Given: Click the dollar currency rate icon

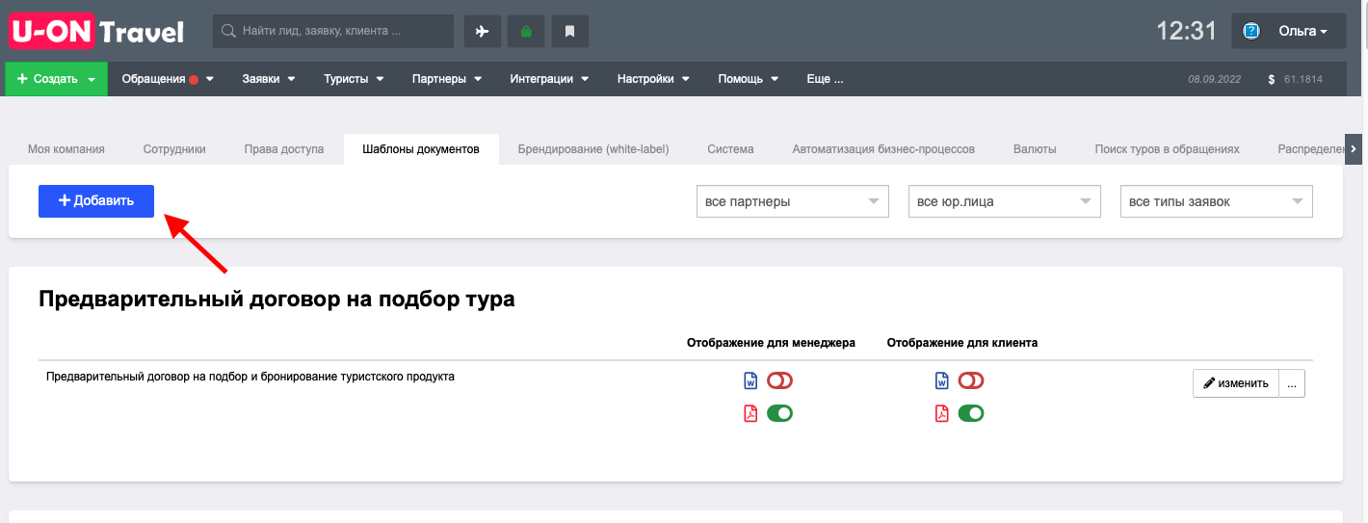Looking at the screenshot, I should [1272, 79].
